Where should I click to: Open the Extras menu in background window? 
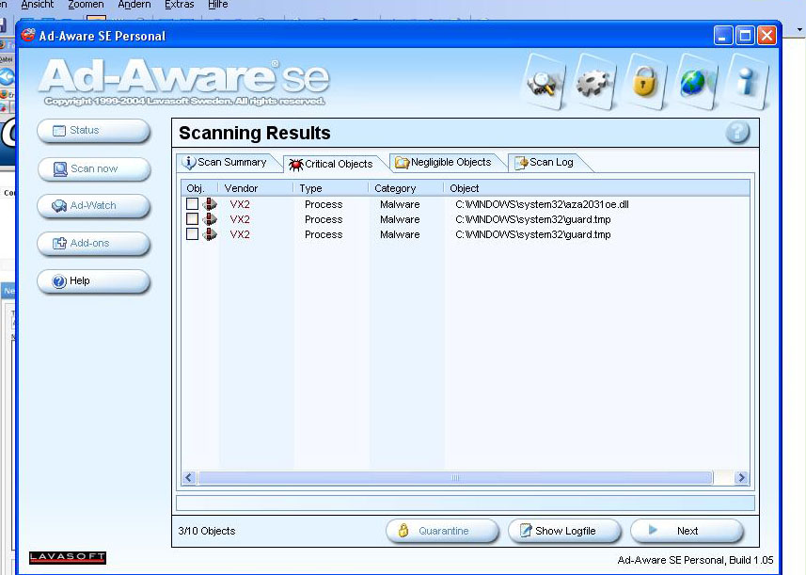coord(180,5)
